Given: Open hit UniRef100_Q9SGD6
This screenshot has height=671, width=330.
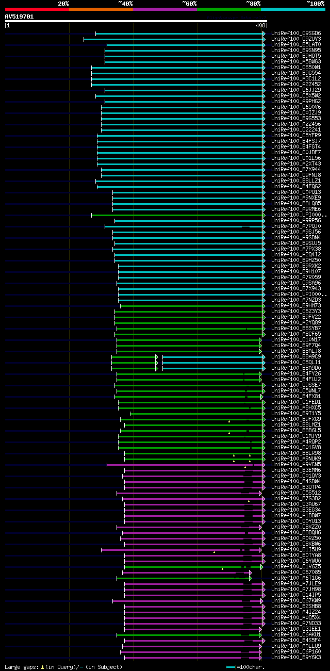Looking at the screenshot, I should 296,34.
